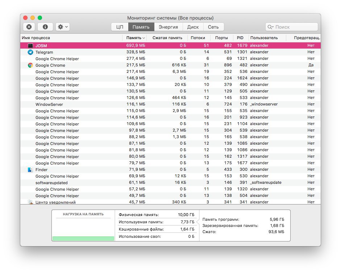
Task: Select Chrome Helper with PID 1624
Action: click(57, 78)
